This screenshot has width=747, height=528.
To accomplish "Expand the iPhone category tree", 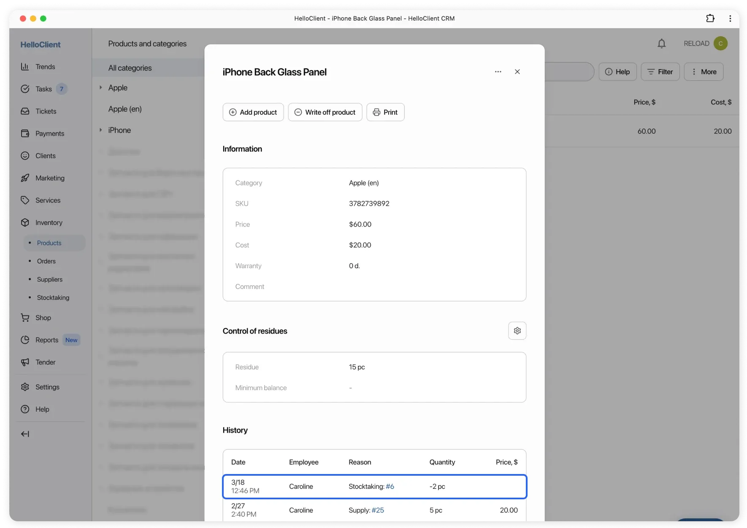I will 100,130.
